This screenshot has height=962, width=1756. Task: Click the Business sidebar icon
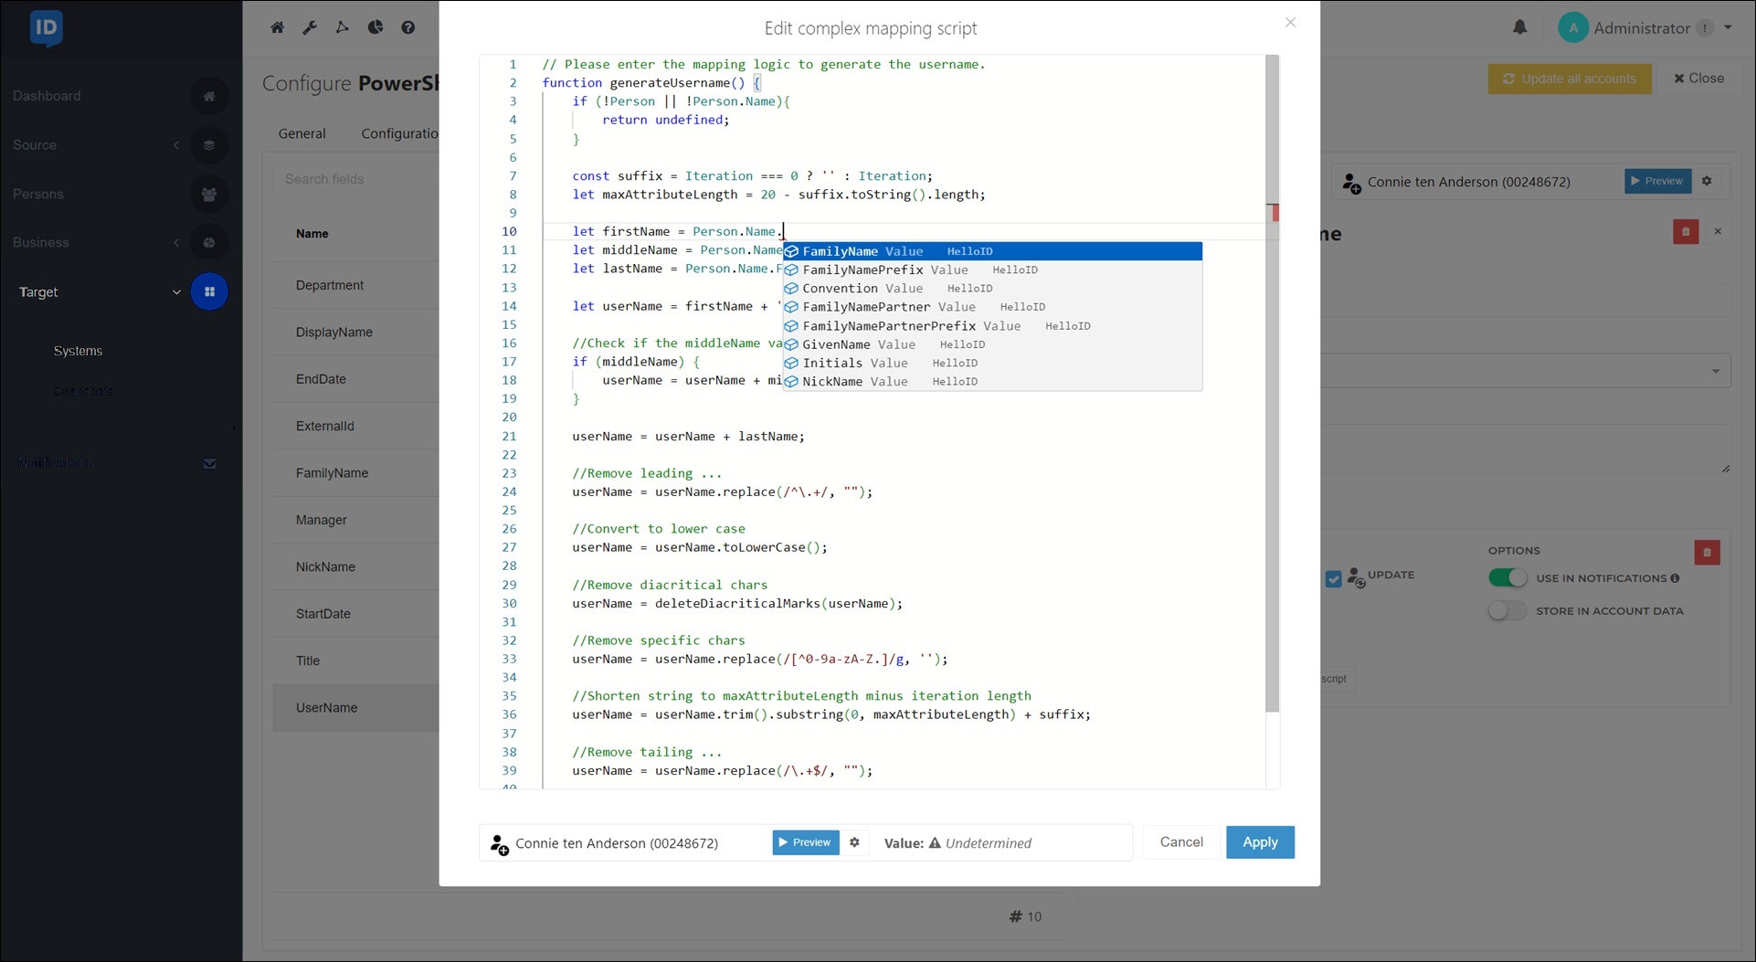click(x=209, y=242)
